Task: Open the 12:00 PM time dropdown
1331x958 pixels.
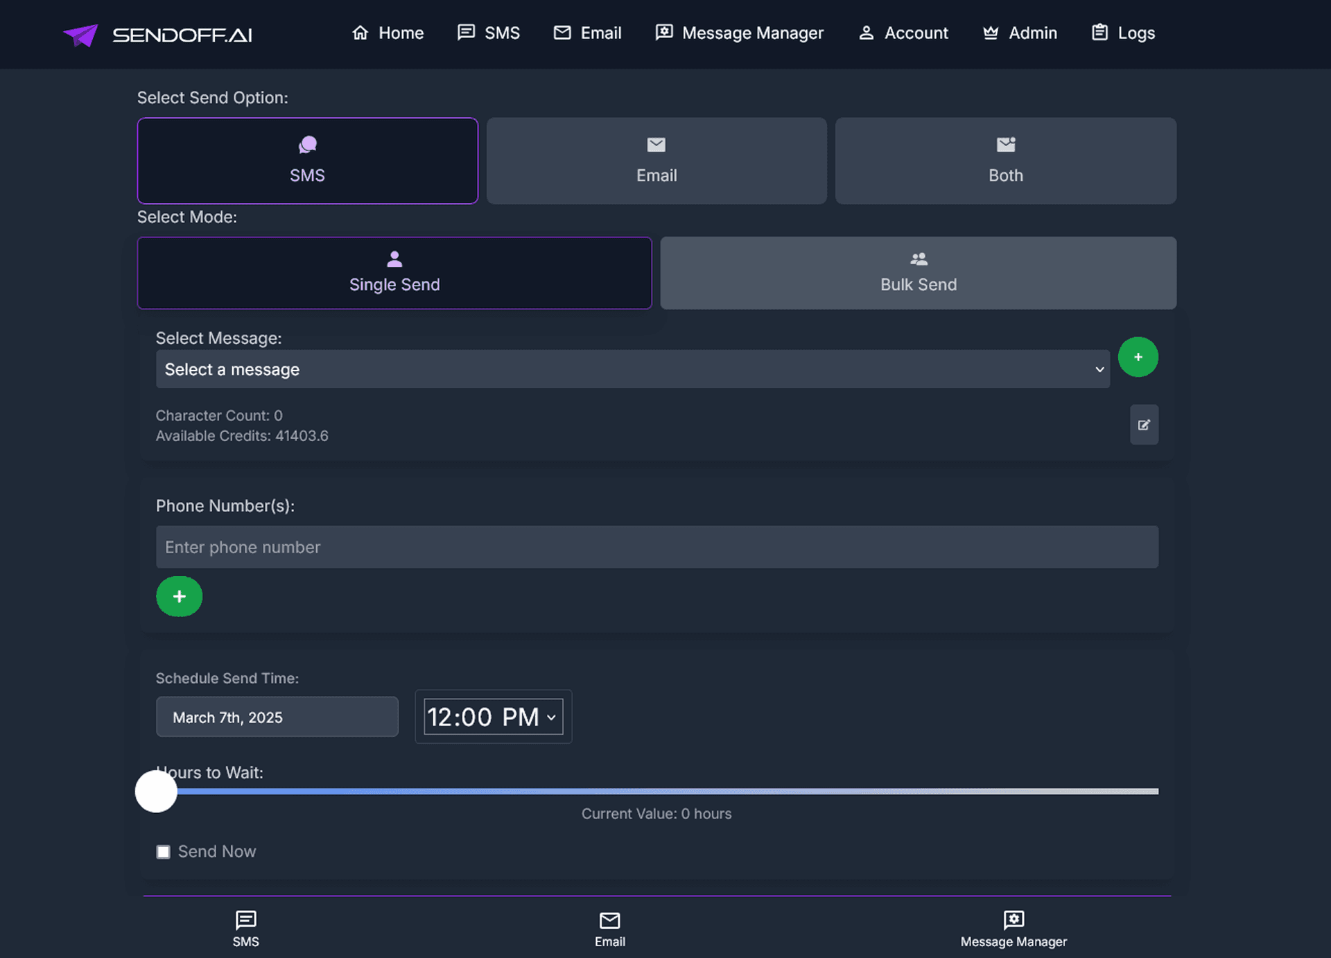Action: coord(493,717)
